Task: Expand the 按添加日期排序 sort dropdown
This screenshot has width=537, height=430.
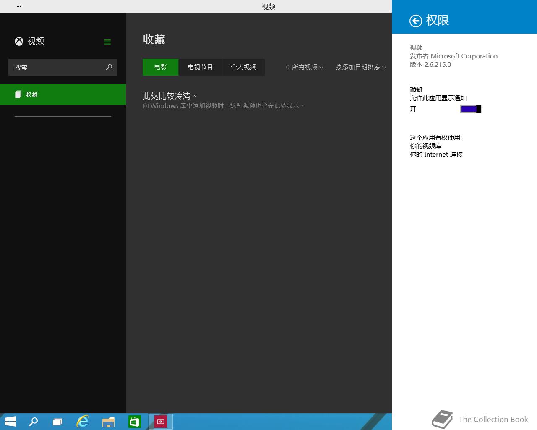Action: (x=361, y=67)
